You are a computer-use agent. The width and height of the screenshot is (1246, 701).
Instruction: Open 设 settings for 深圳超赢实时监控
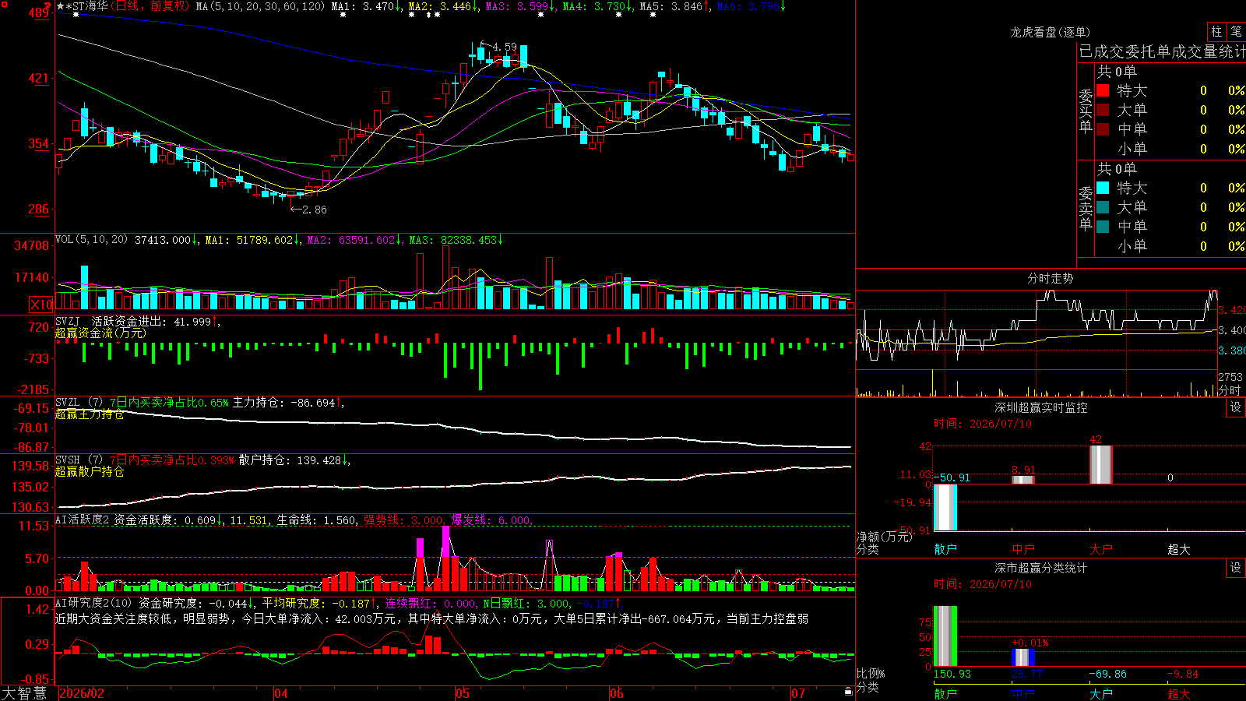[x=1236, y=407]
